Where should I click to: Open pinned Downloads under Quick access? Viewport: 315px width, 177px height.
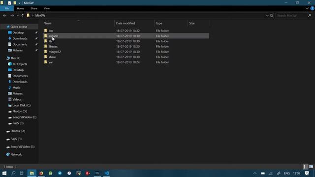pyautogui.click(x=20, y=38)
